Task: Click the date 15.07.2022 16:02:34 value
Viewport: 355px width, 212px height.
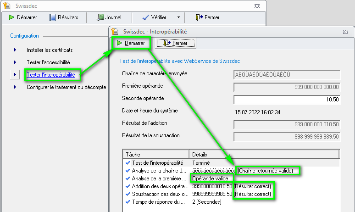Action: (258, 112)
